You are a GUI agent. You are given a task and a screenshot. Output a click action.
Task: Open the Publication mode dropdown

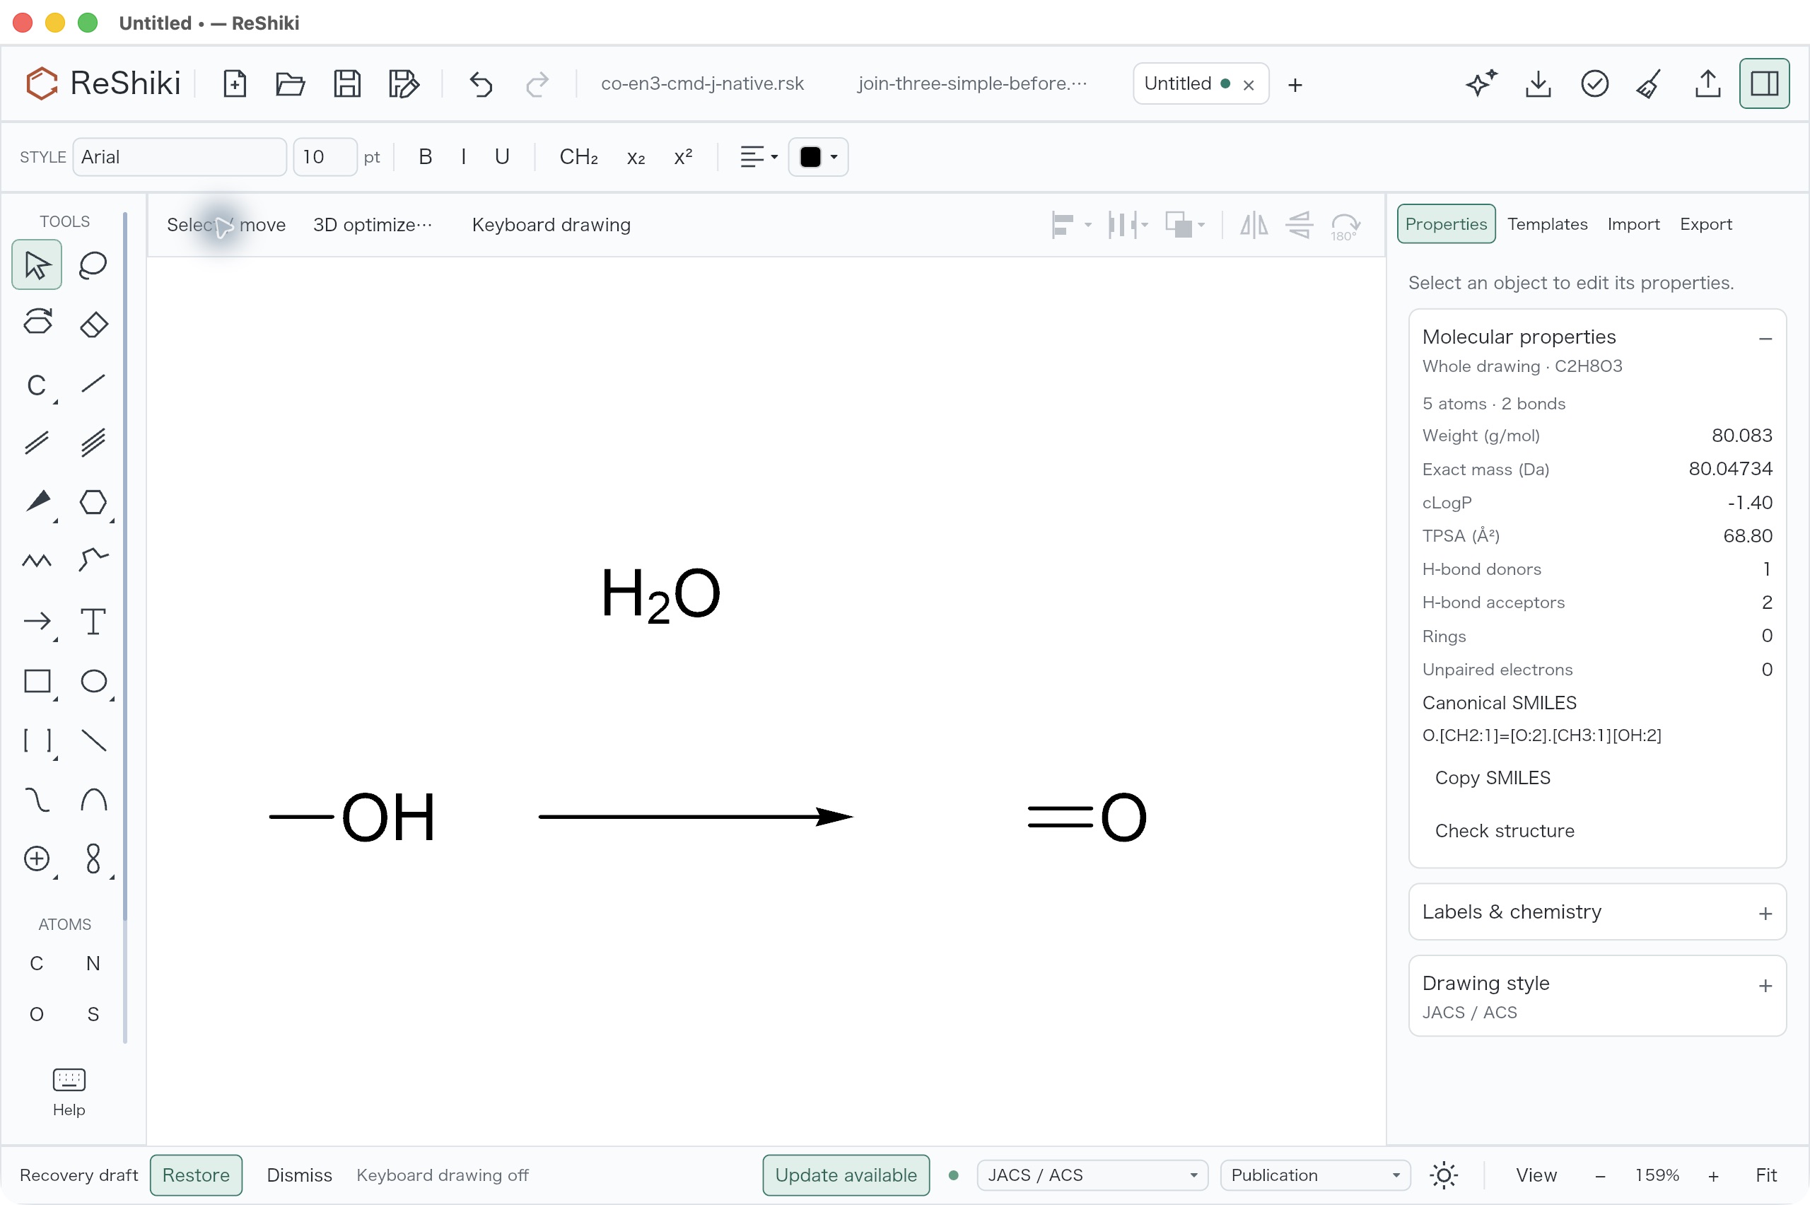1314,1175
